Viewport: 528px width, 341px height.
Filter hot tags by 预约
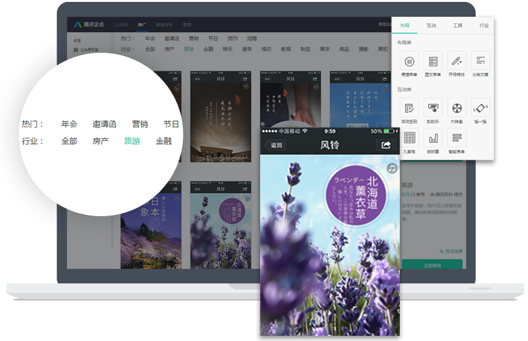(x=232, y=39)
